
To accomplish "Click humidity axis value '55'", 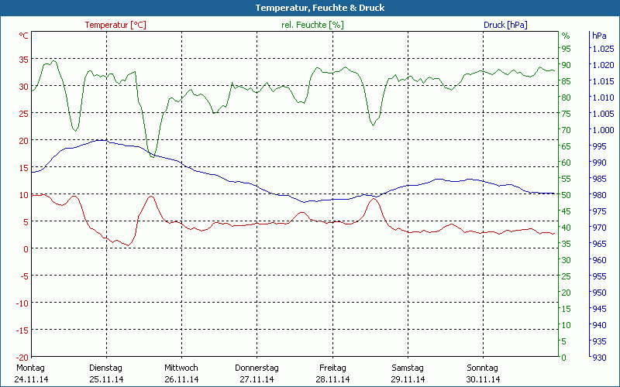I will 567,179.
